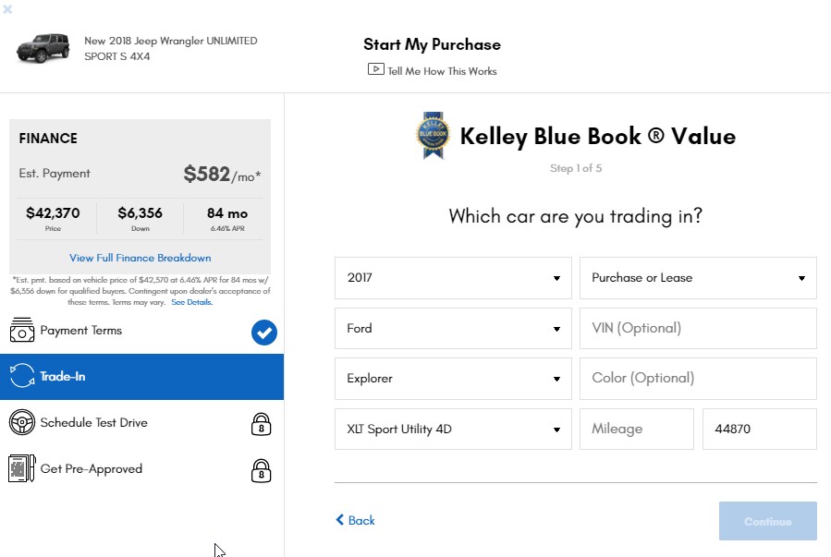
Task: Close the dialog with the top-left X
Action: [7, 9]
